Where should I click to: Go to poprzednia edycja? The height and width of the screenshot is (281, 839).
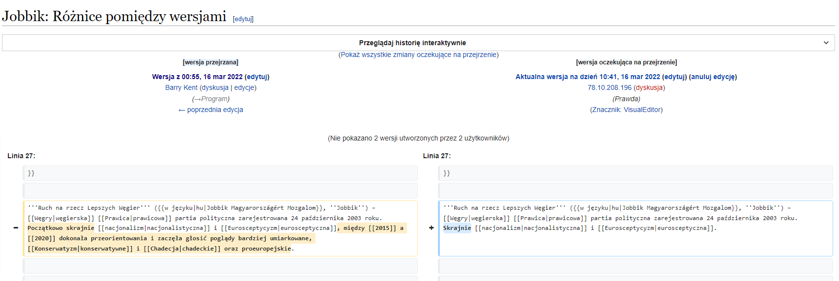(x=210, y=110)
